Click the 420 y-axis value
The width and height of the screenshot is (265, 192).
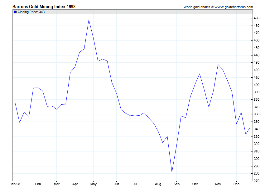click(x=257, y=70)
